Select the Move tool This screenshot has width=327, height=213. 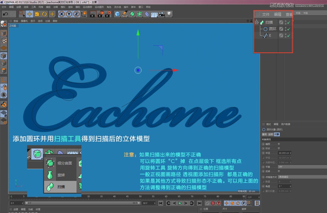29,14
